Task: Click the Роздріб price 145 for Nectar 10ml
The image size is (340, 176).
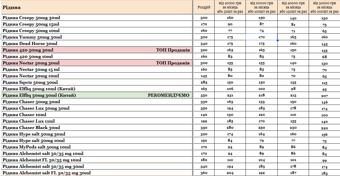Action: coord(204,76)
